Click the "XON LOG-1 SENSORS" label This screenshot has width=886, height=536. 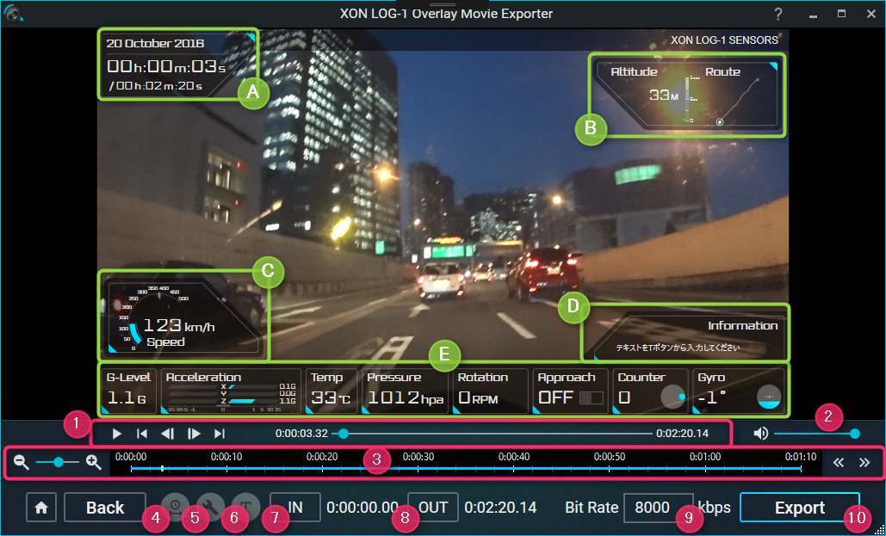[x=724, y=40]
